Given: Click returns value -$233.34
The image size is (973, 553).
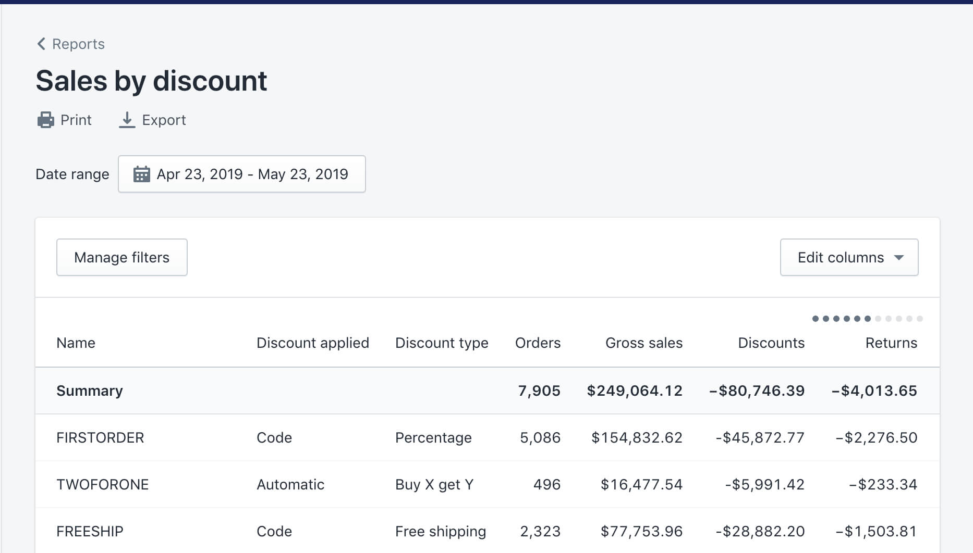Looking at the screenshot, I should point(883,484).
